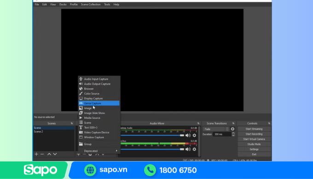Pop out the Scenes dock
This screenshot has width=313, height=179.
[x=72, y=123]
